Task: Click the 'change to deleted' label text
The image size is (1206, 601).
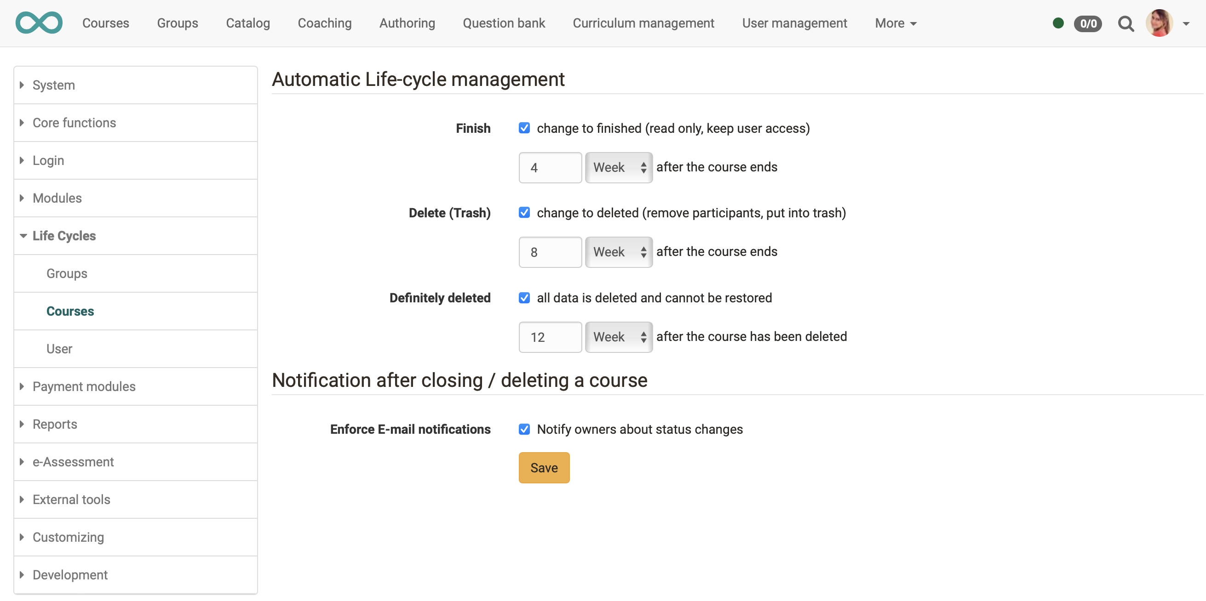Action: (x=691, y=213)
